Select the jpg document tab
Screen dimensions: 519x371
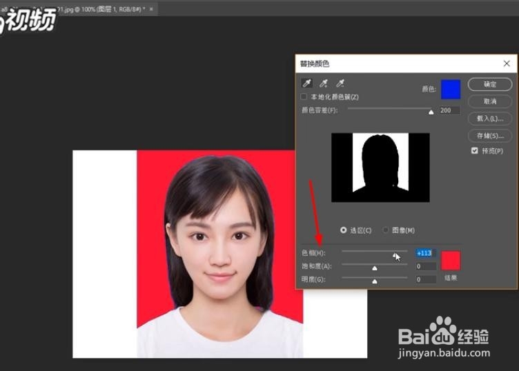pos(78,9)
